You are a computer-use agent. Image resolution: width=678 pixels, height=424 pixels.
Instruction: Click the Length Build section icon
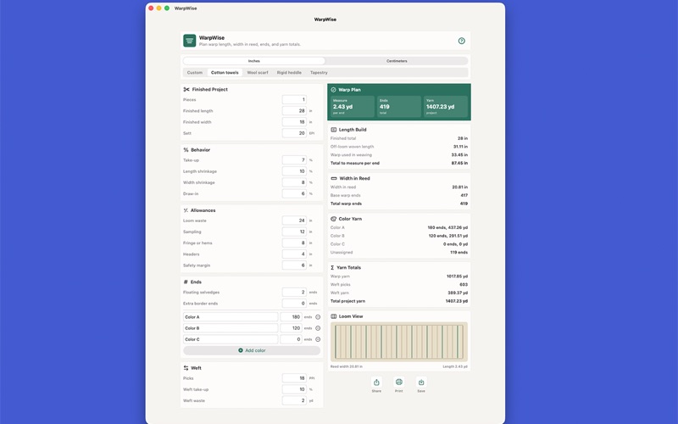(333, 130)
